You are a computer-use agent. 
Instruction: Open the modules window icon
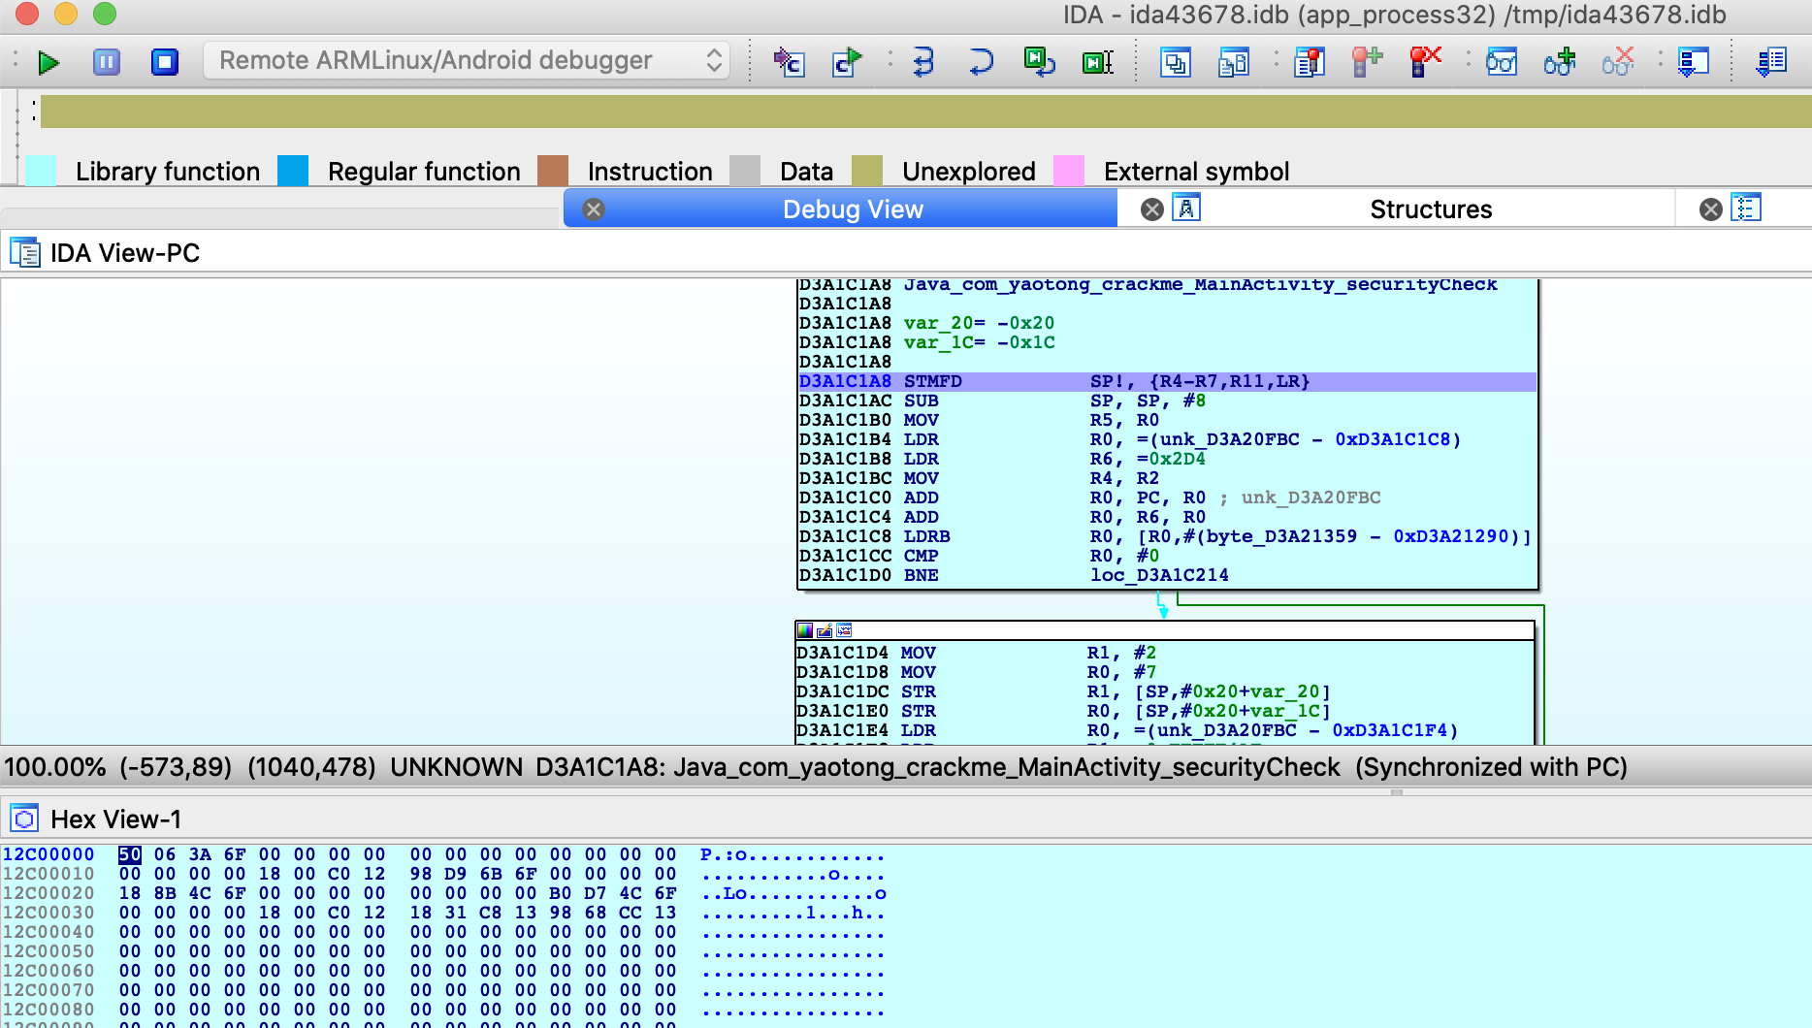tap(1233, 62)
